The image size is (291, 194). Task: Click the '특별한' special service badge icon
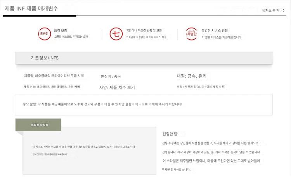(191, 34)
